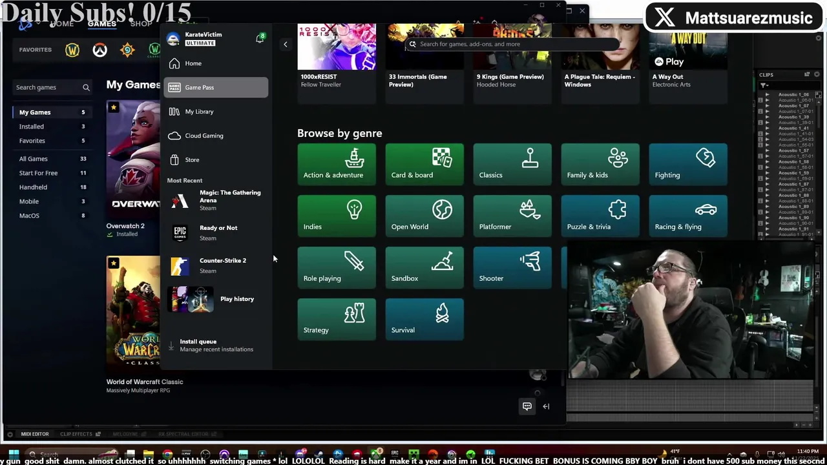Open Cloud Gaming in the Xbox sidebar

(x=216, y=136)
